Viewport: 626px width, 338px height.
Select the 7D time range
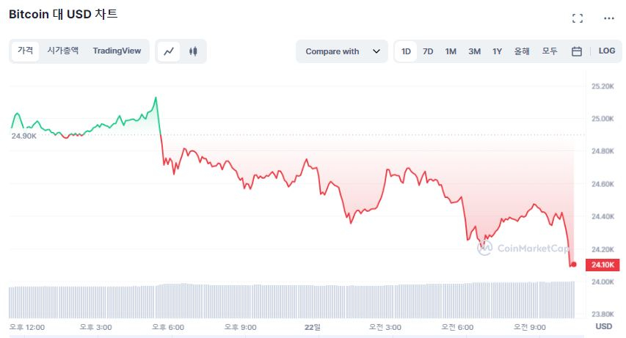(428, 51)
